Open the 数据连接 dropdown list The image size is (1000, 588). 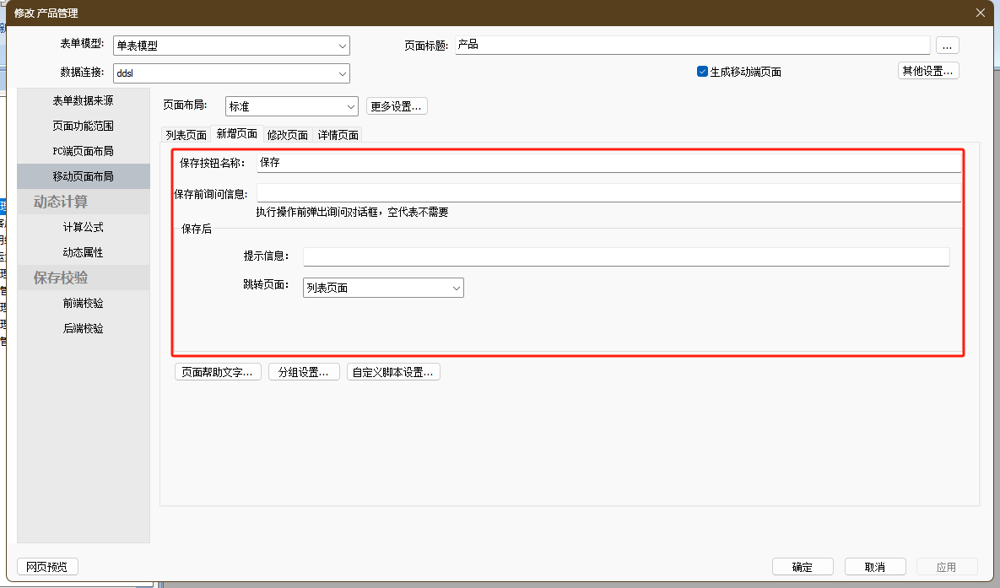[342, 73]
